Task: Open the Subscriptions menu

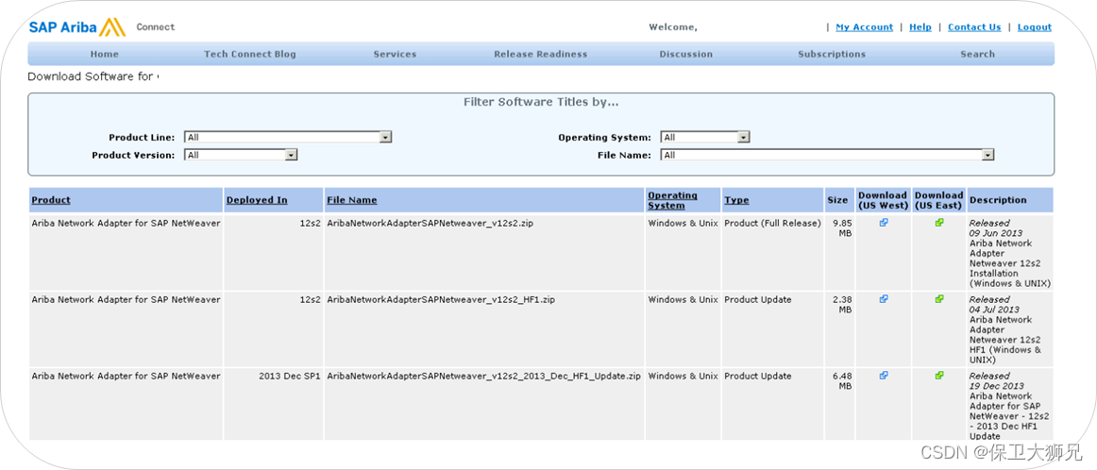Action: (x=832, y=54)
